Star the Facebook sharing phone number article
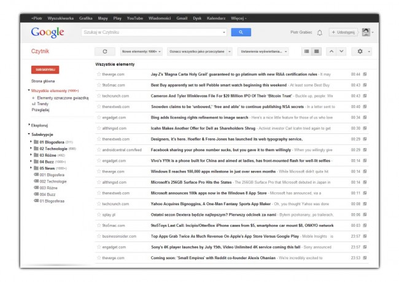399x282 pixels. [99, 150]
